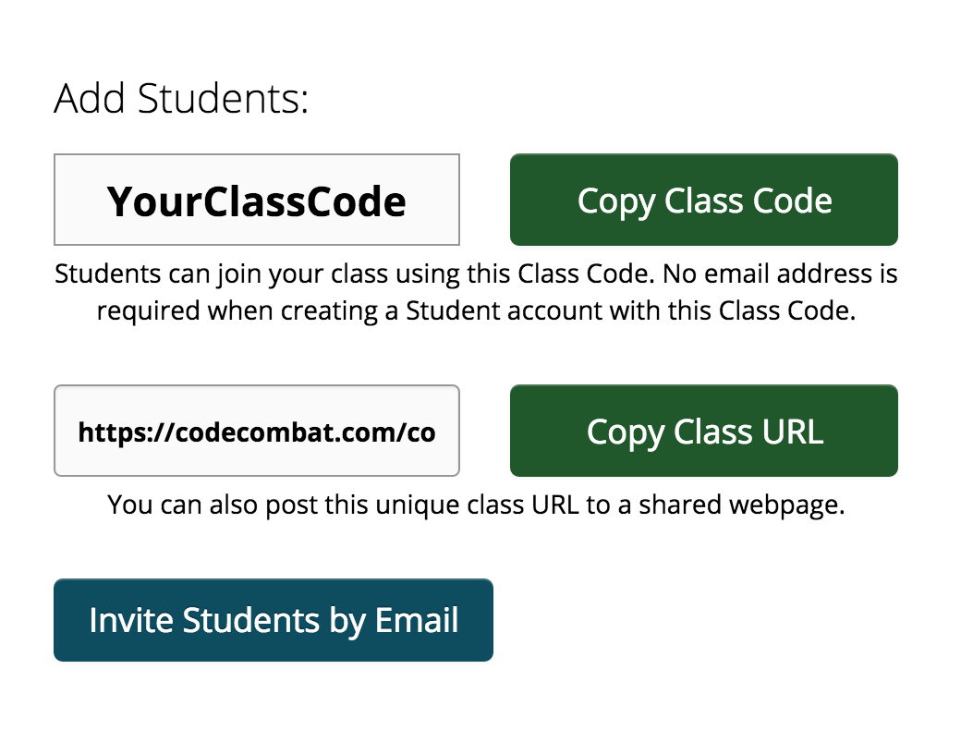Click the https://codecombat.com/co text
Screen dimensions: 961x730
click(257, 432)
